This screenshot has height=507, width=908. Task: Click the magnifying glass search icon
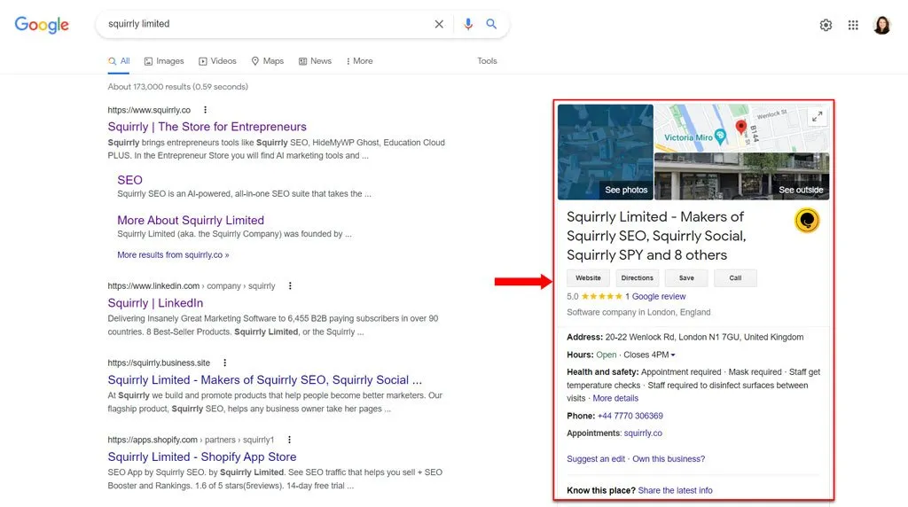[x=491, y=24]
